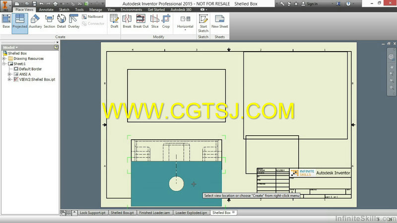Click the Horizontal alignment tool

click(x=185, y=21)
